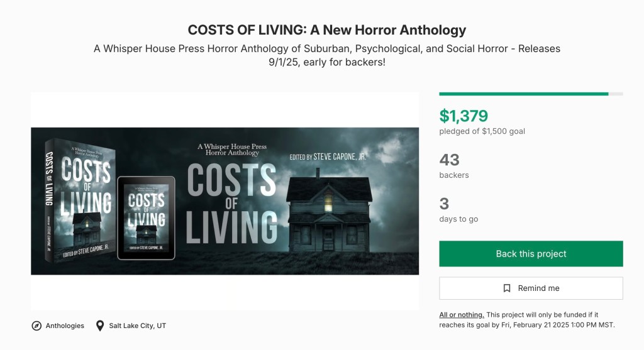
Task: Click the project title heading
Action: 327,30
